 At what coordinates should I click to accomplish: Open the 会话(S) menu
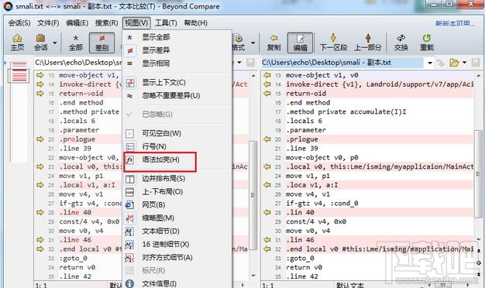pos(19,23)
